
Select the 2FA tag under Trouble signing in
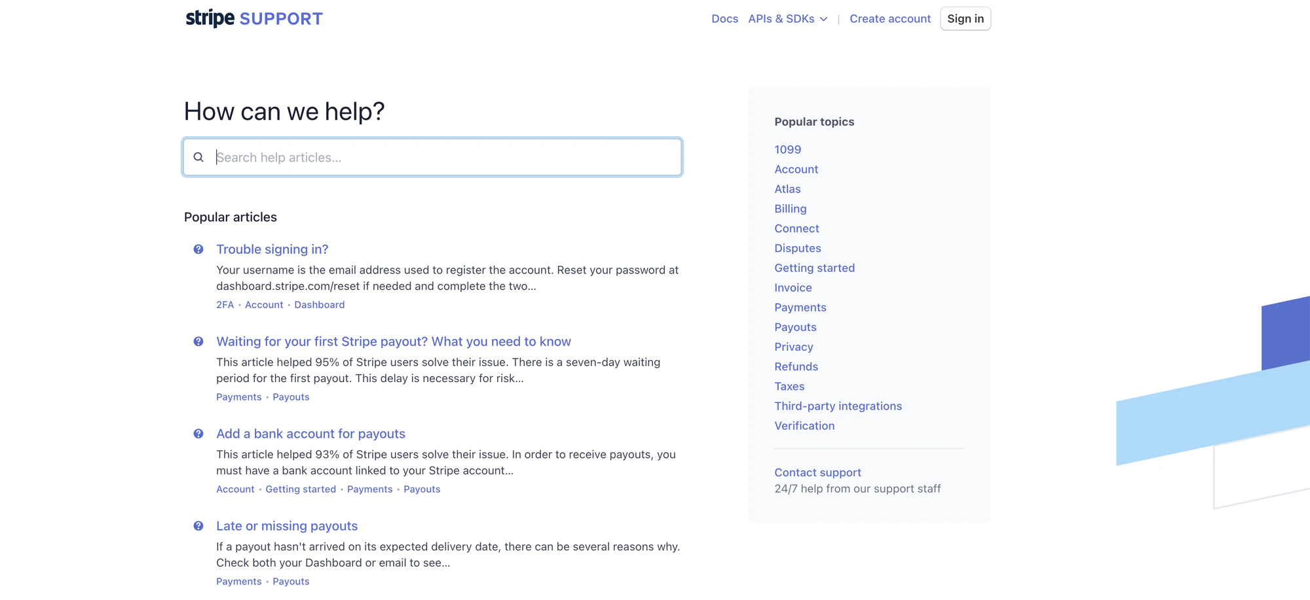pos(225,305)
